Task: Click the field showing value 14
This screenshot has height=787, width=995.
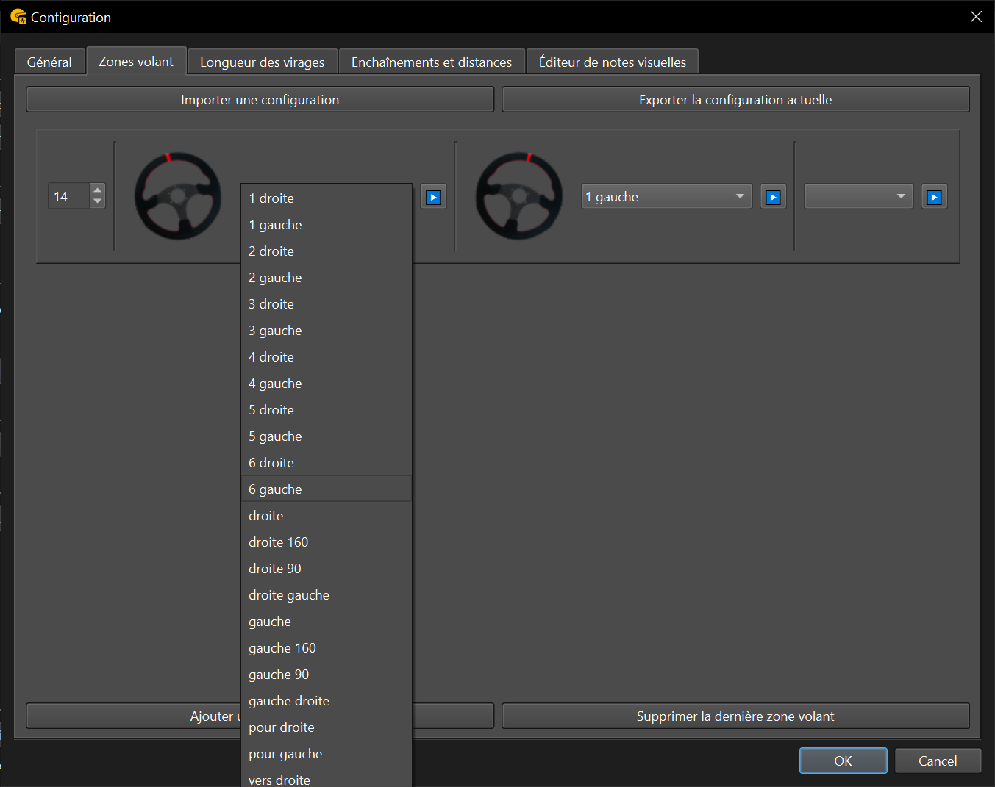Action: click(69, 197)
